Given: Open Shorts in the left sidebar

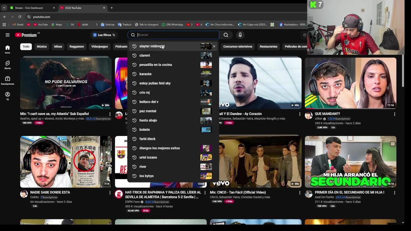Looking at the screenshot, I should click(7, 65).
